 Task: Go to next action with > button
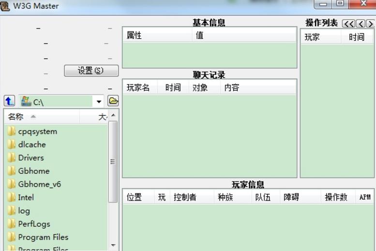[x=370, y=24]
